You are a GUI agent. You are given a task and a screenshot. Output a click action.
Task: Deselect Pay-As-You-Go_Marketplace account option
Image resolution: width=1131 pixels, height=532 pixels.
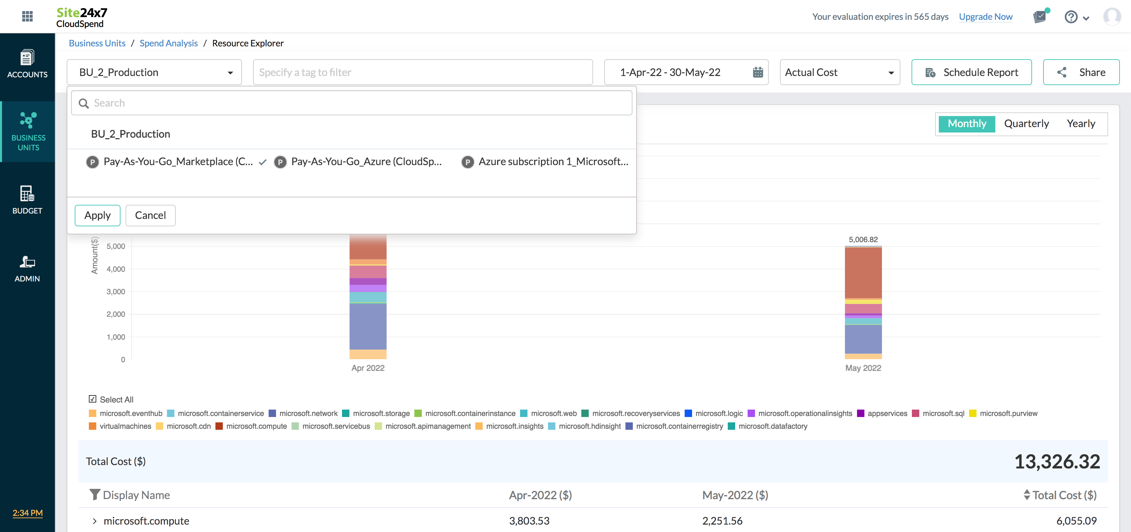coord(178,161)
